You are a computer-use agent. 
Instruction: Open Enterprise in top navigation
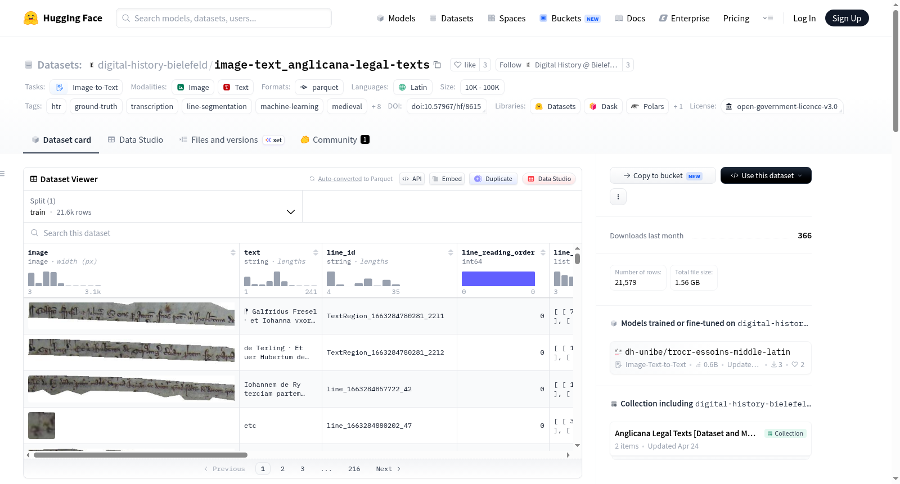pos(684,18)
